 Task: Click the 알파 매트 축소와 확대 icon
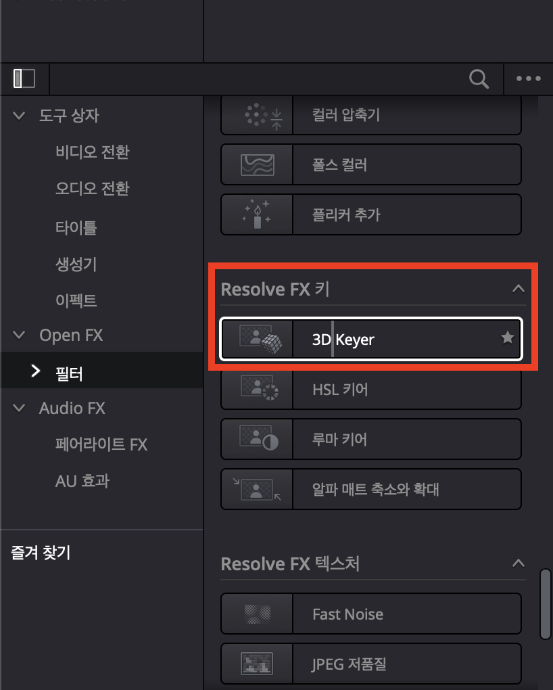(257, 489)
